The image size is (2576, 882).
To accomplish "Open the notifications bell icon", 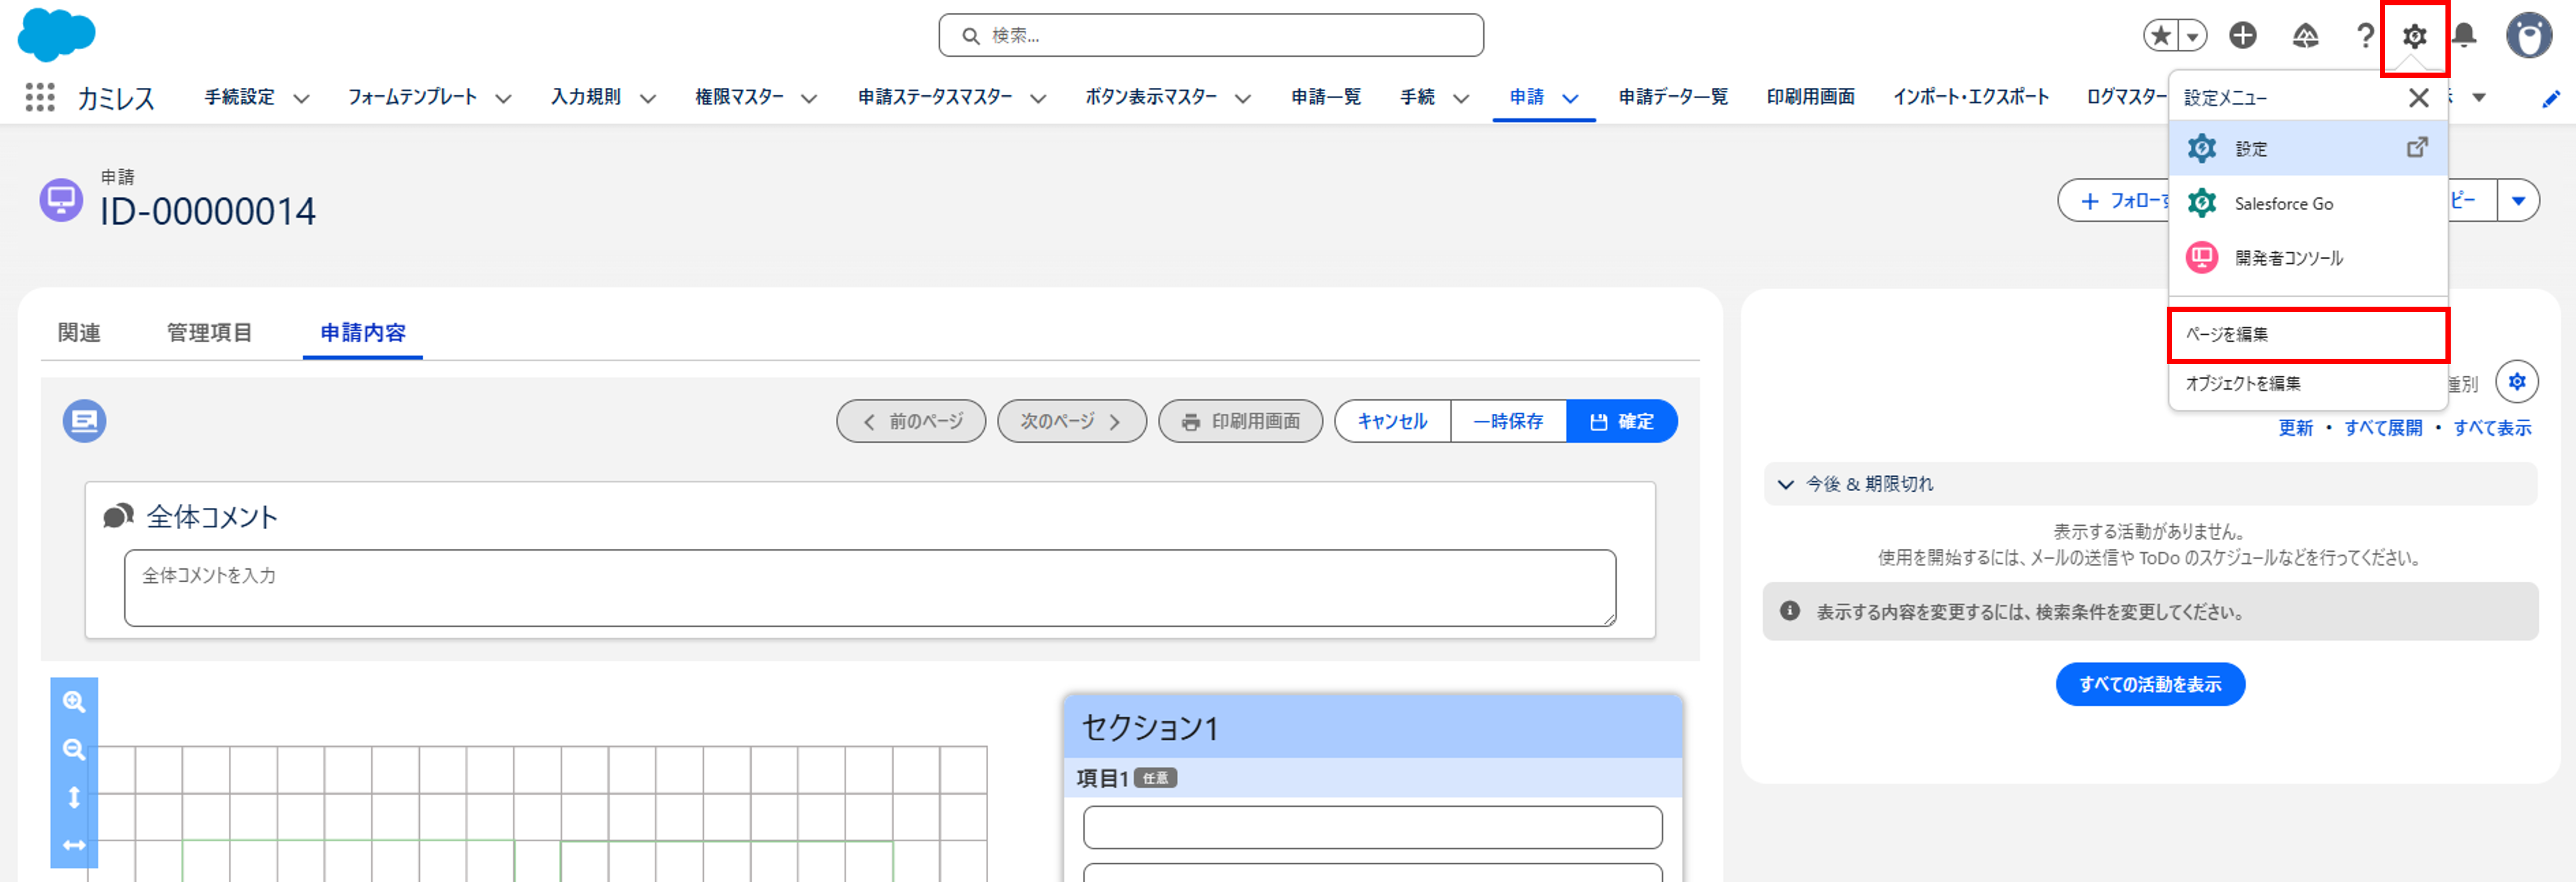I will [2464, 35].
